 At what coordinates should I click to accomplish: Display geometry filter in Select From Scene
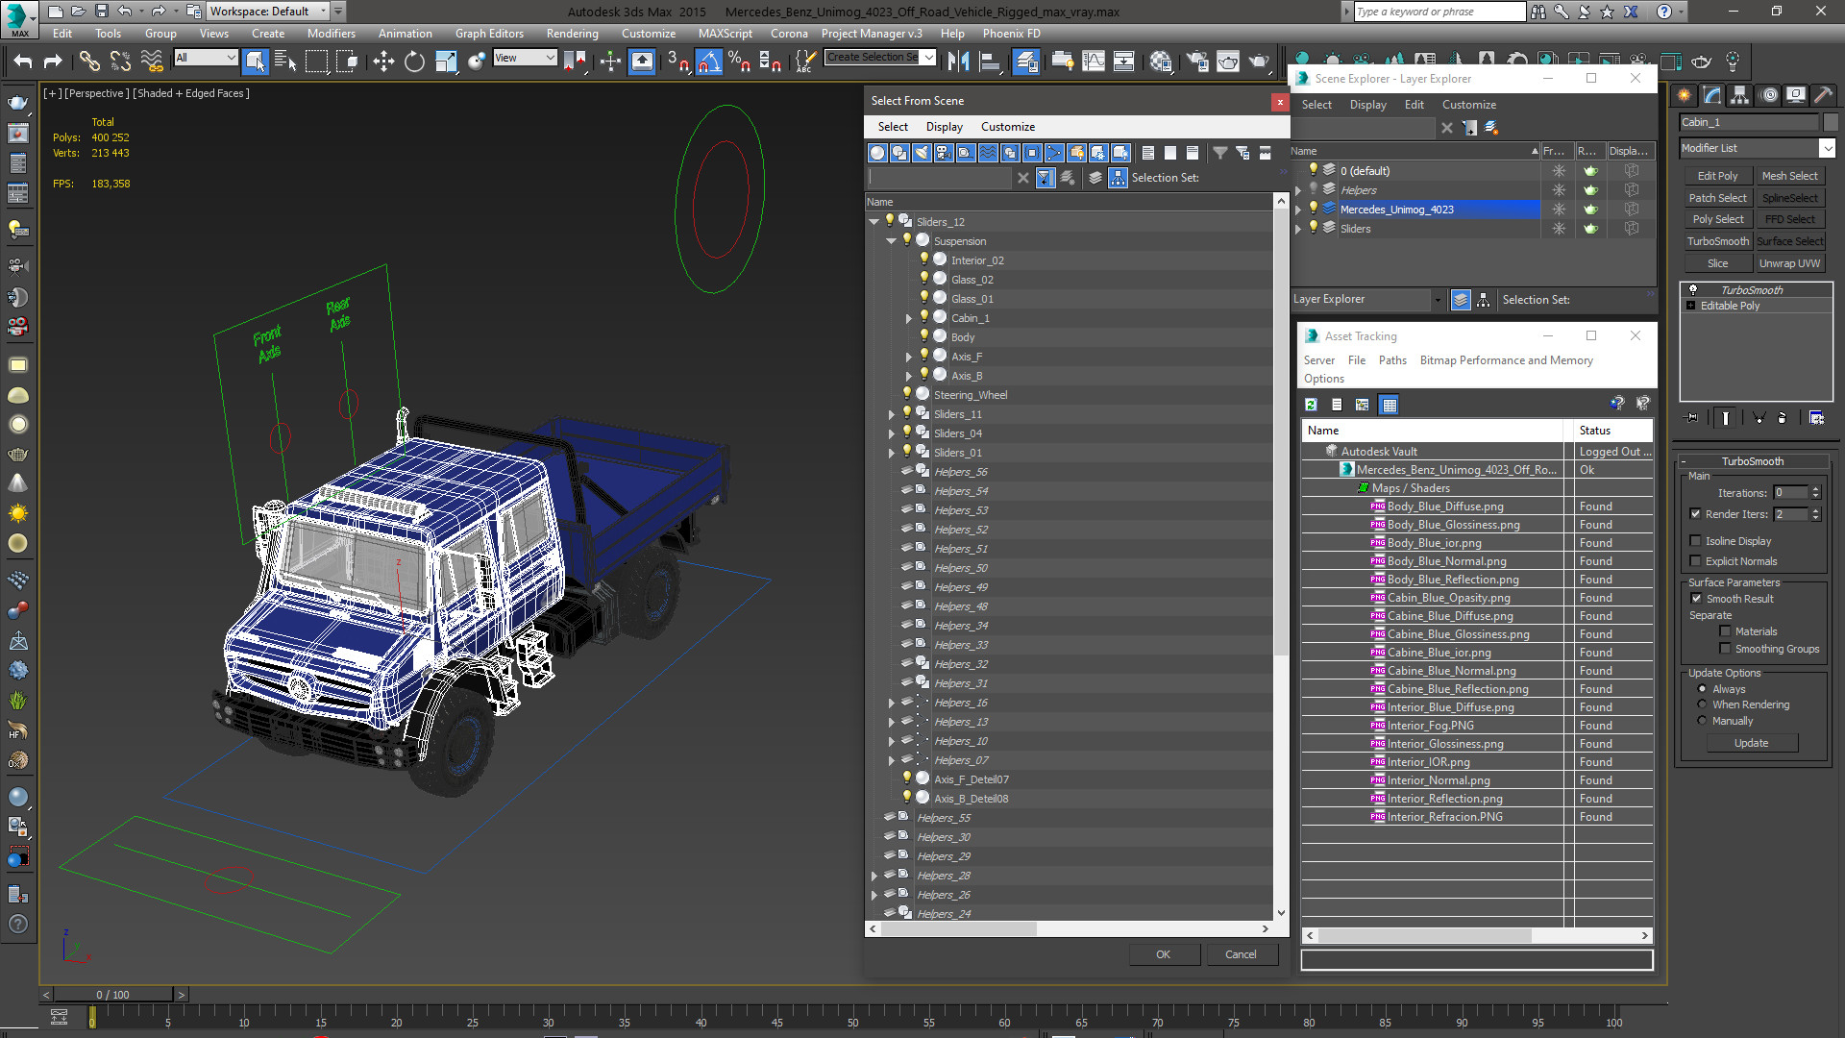point(877,153)
